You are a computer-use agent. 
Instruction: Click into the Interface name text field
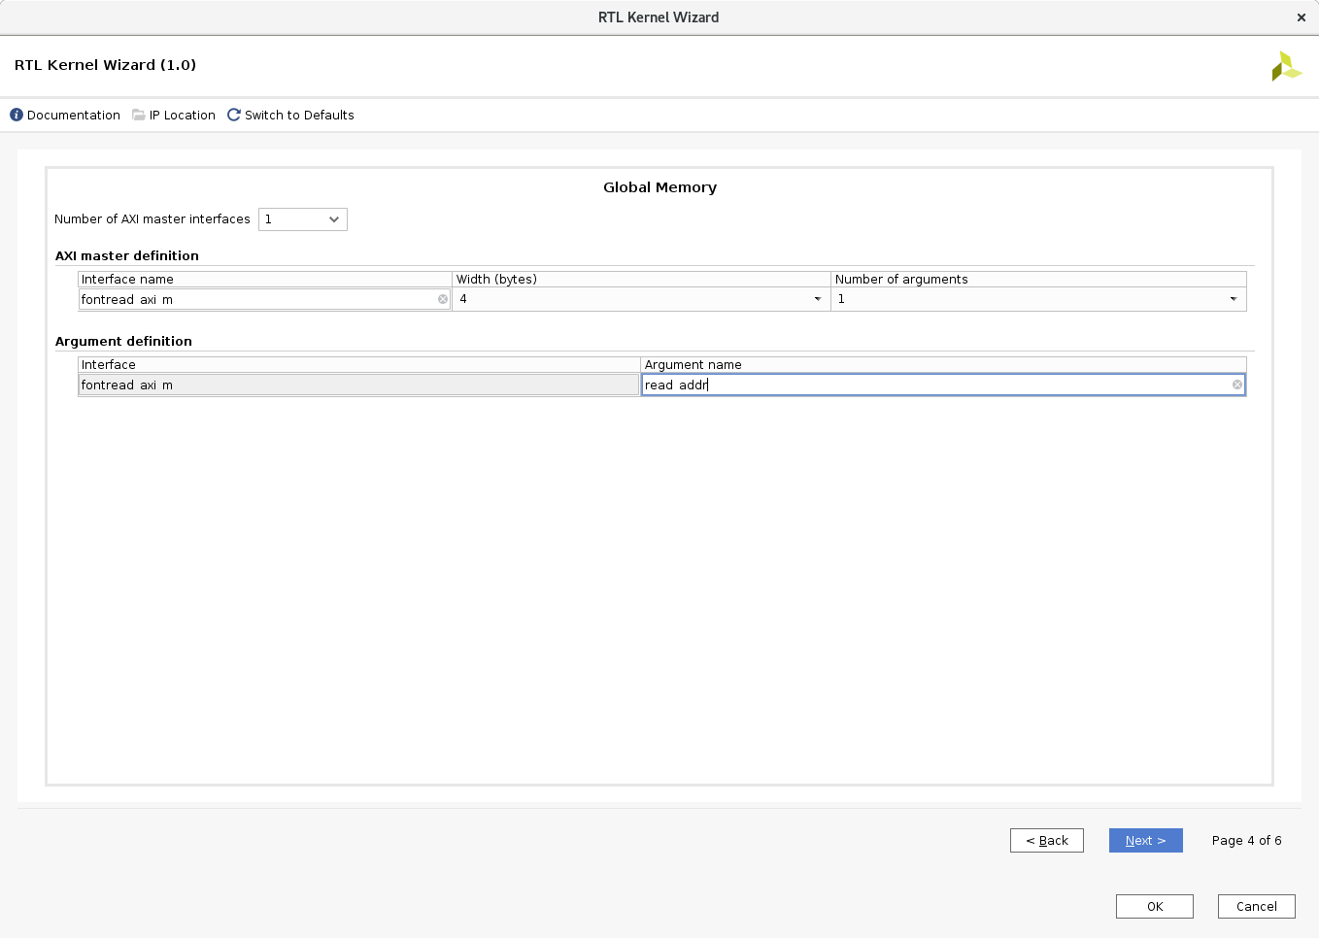coord(257,299)
